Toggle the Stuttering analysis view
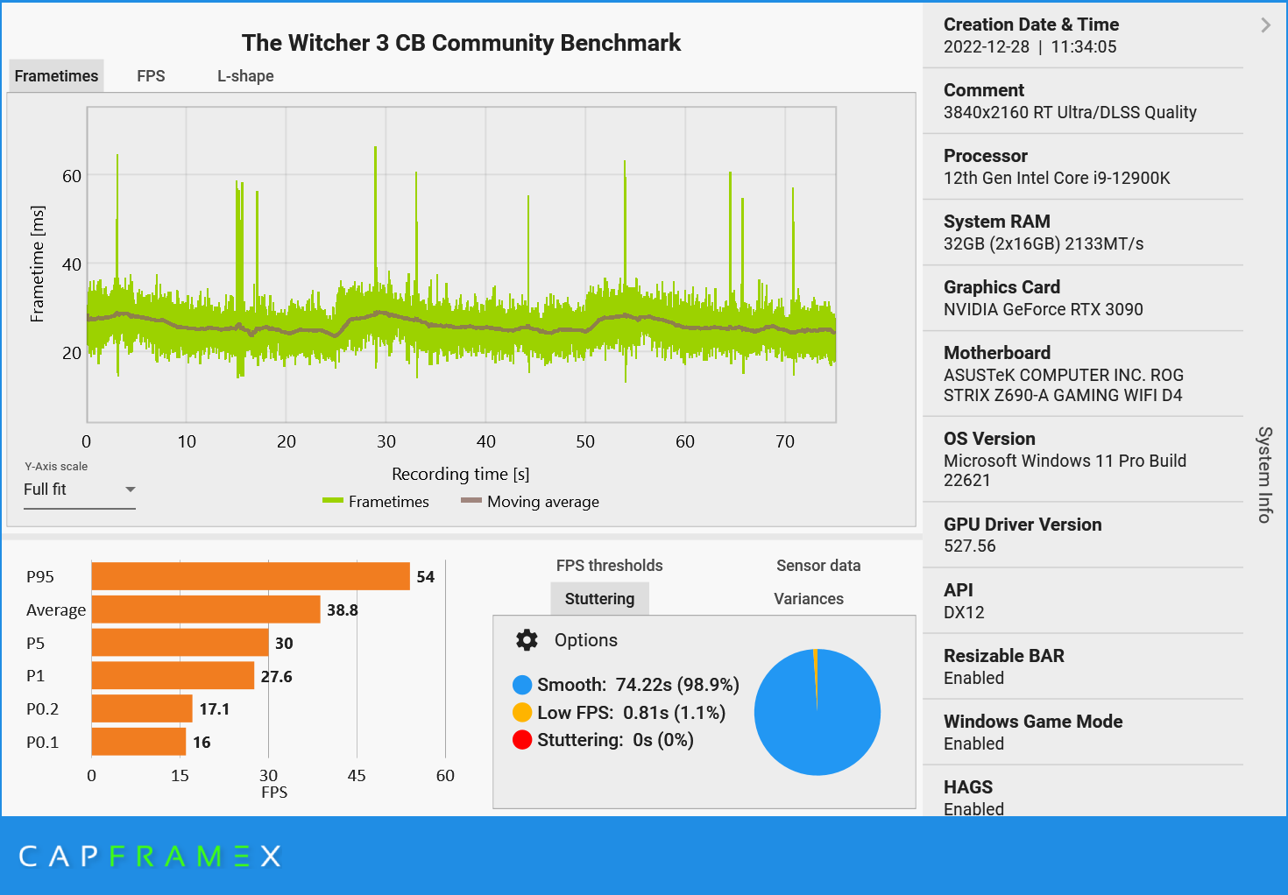This screenshot has width=1288, height=895. point(599,598)
